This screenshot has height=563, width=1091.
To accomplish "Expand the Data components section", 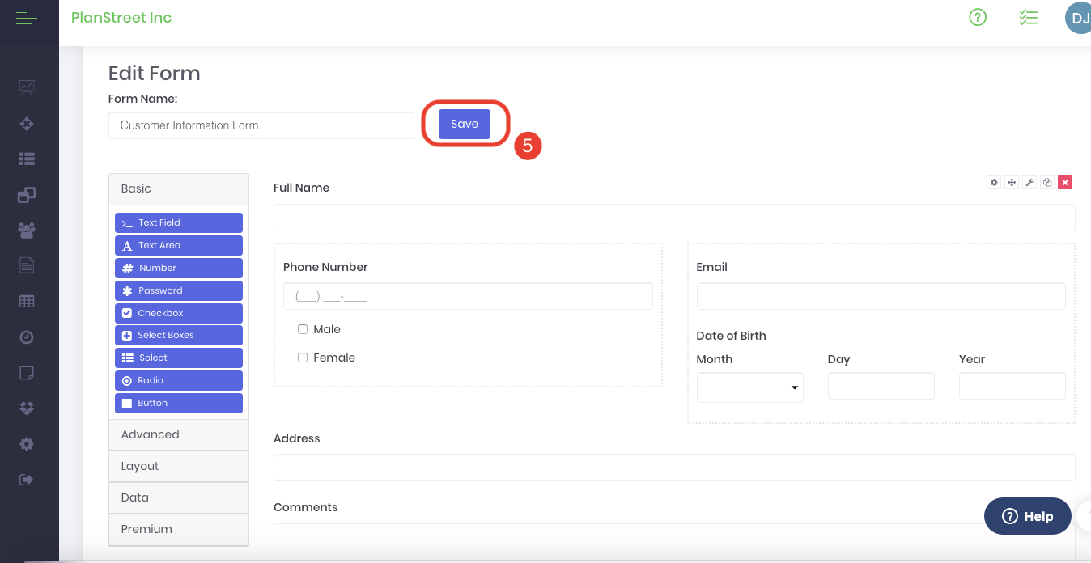I will click(178, 497).
